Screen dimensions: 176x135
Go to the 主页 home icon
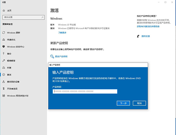click(x=4, y=11)
